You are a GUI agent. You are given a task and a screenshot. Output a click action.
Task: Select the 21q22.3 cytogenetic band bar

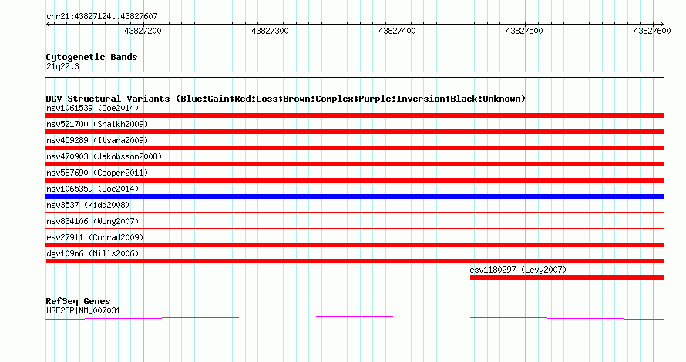click(355, 75)
